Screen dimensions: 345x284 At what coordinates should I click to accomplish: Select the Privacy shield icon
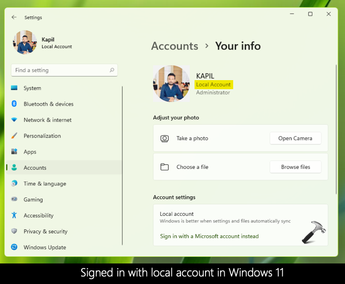click(14, 231)
